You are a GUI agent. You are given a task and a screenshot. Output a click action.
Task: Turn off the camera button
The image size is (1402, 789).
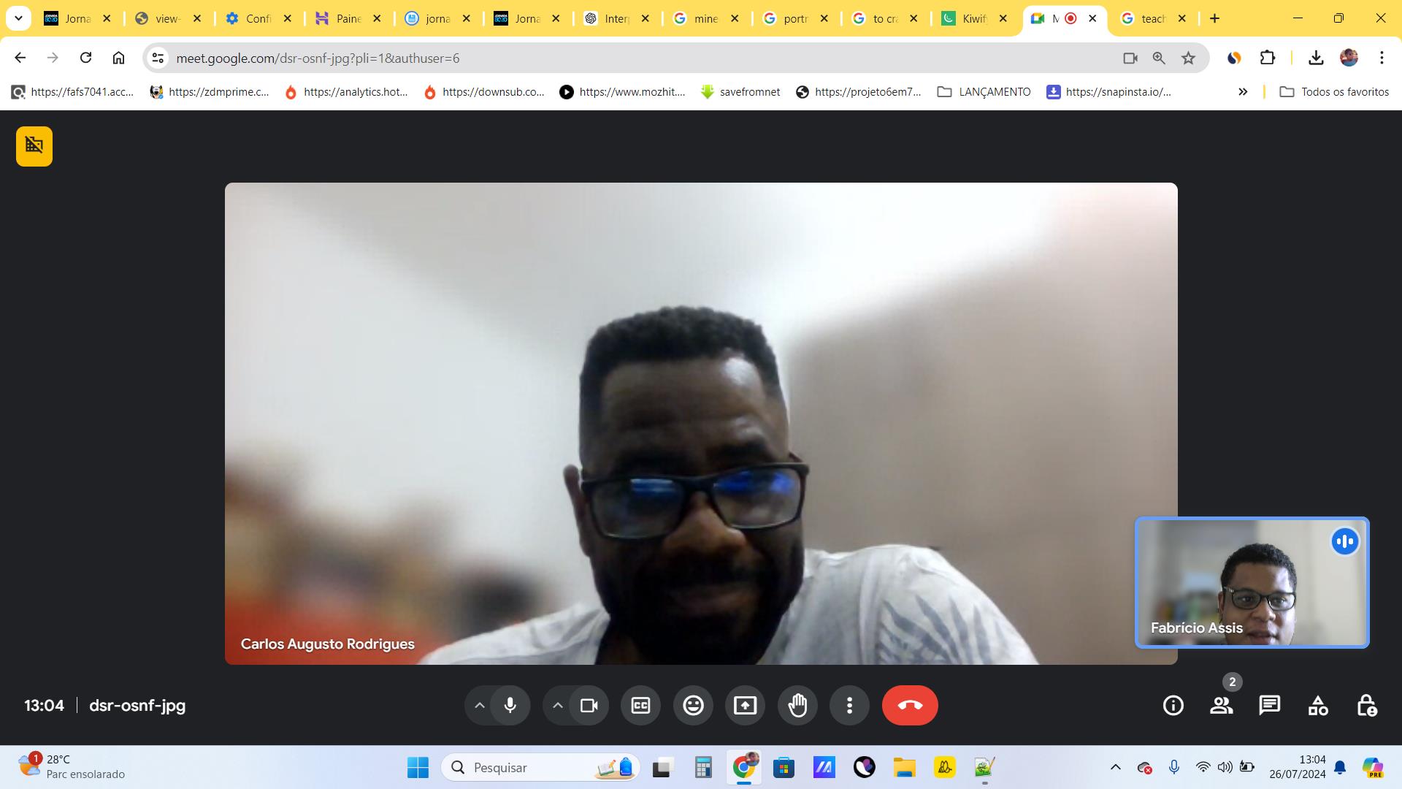[589, 705]
